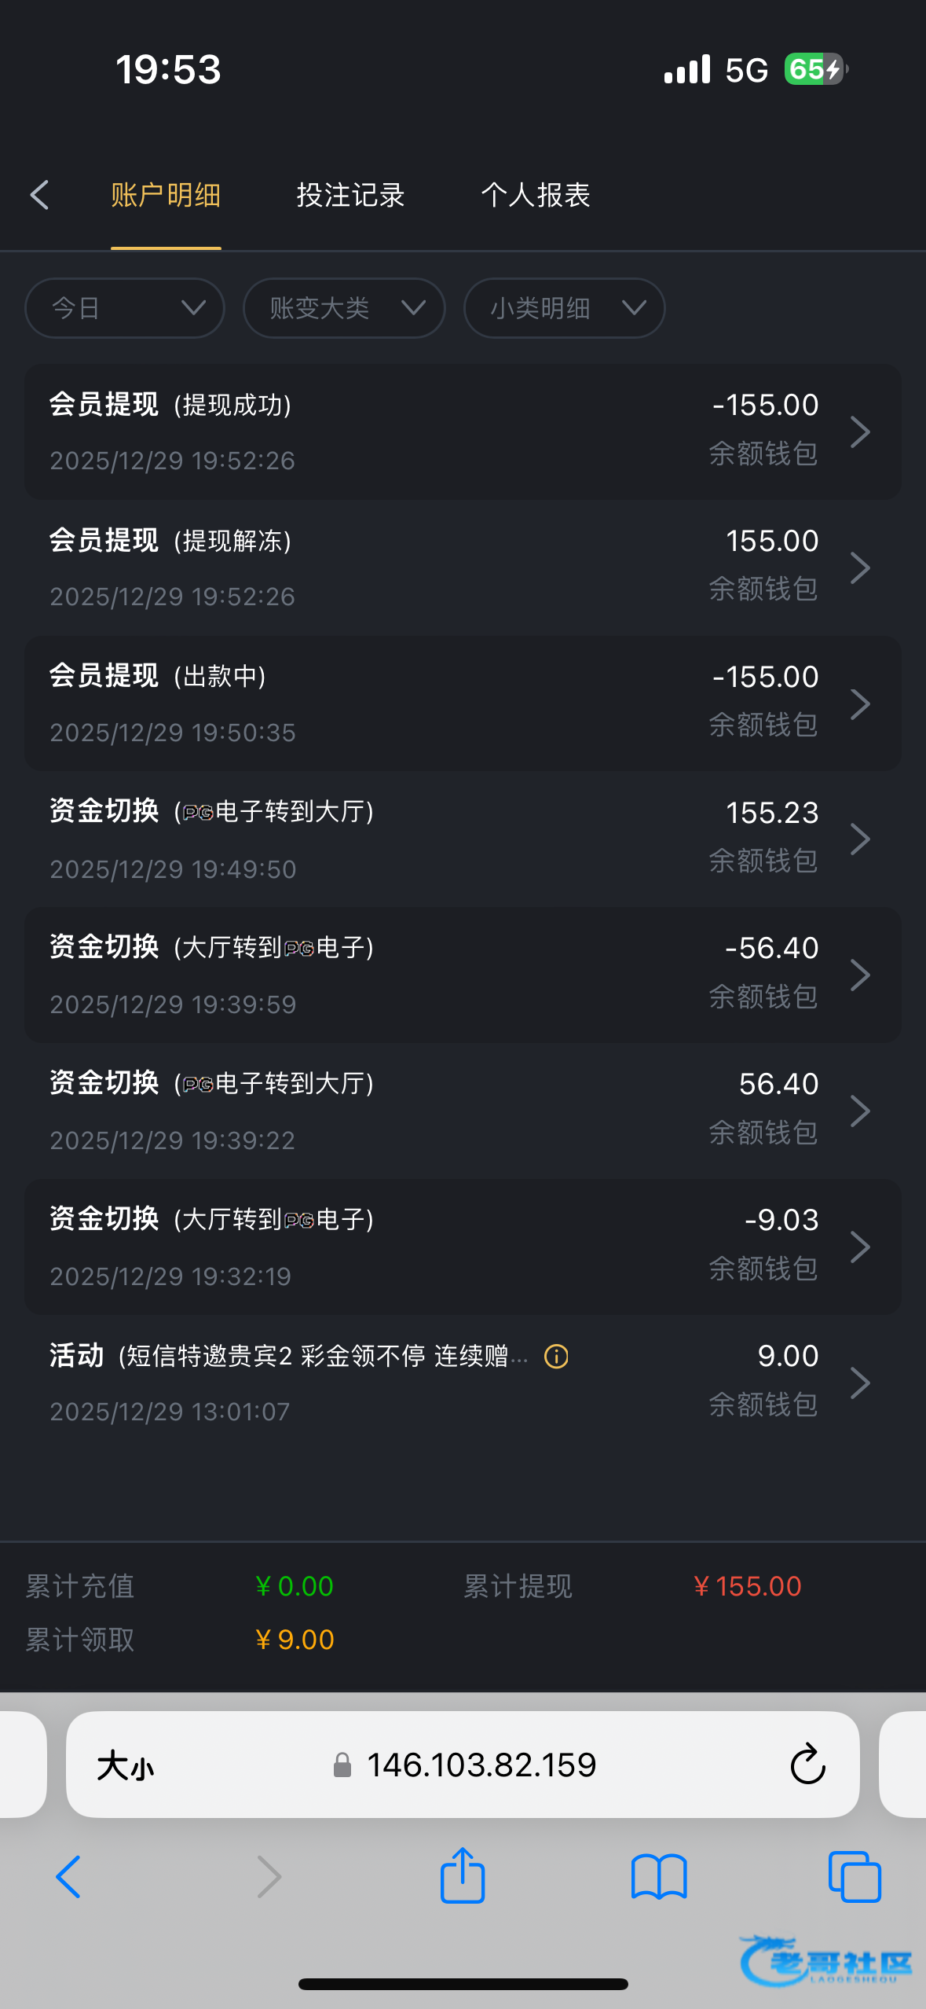Open the 账变大类 category dropdown
Screen dimensions: 926x2009
point(344,308)
